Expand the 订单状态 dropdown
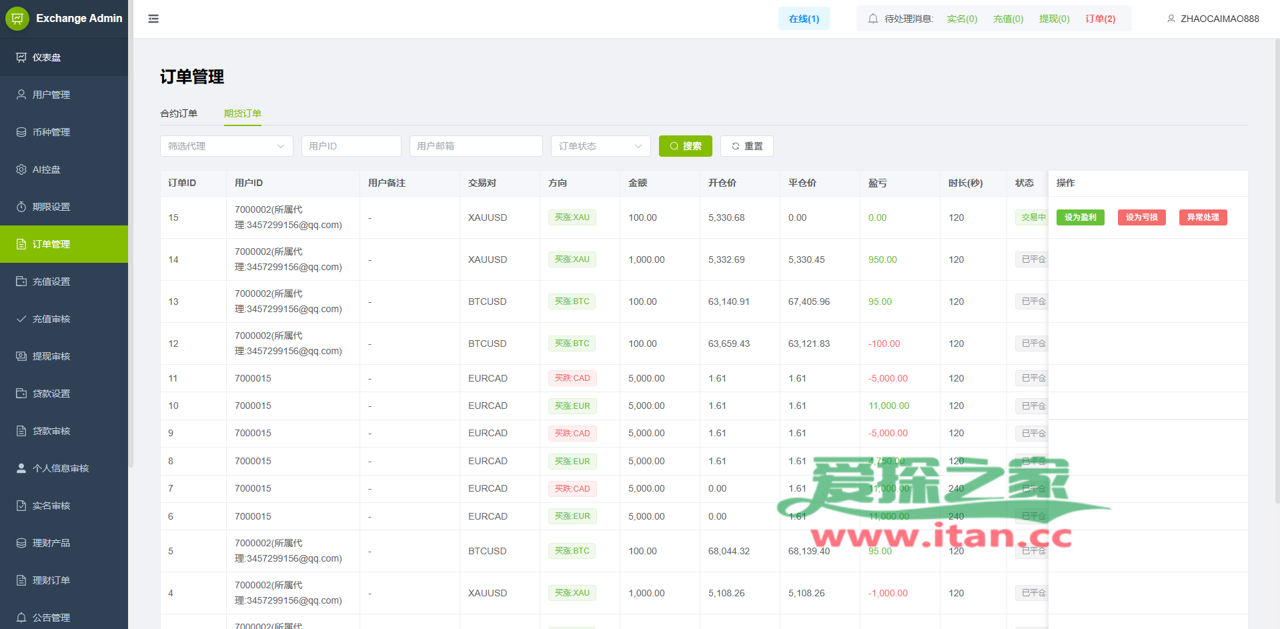This screenshot has height=629, width=1280. 600,146
